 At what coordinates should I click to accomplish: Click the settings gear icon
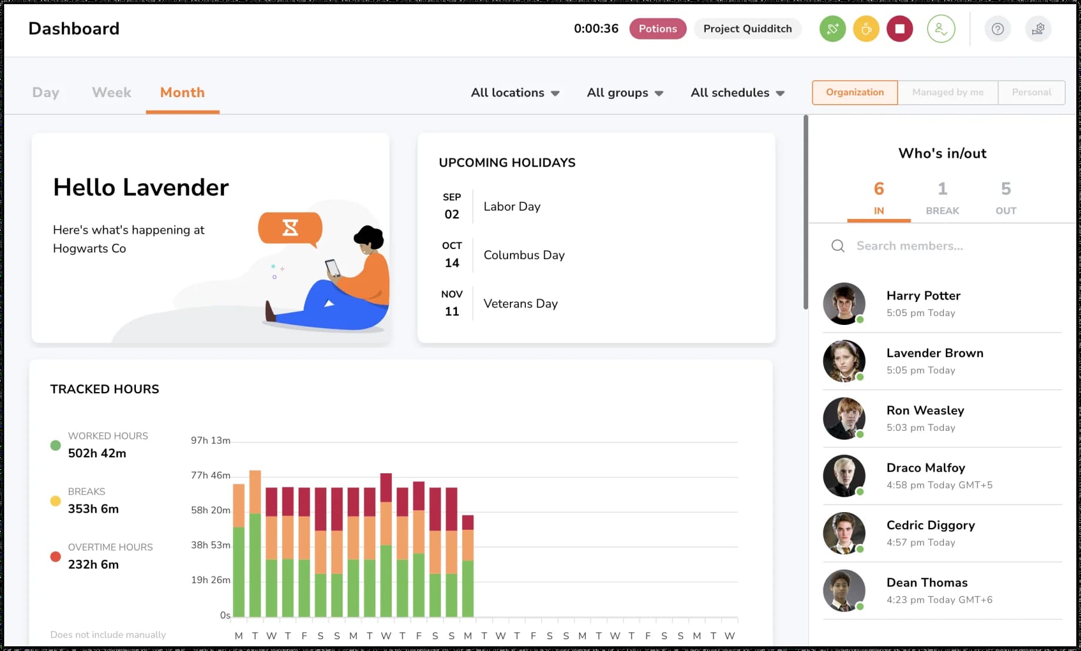pos(1039,28)
